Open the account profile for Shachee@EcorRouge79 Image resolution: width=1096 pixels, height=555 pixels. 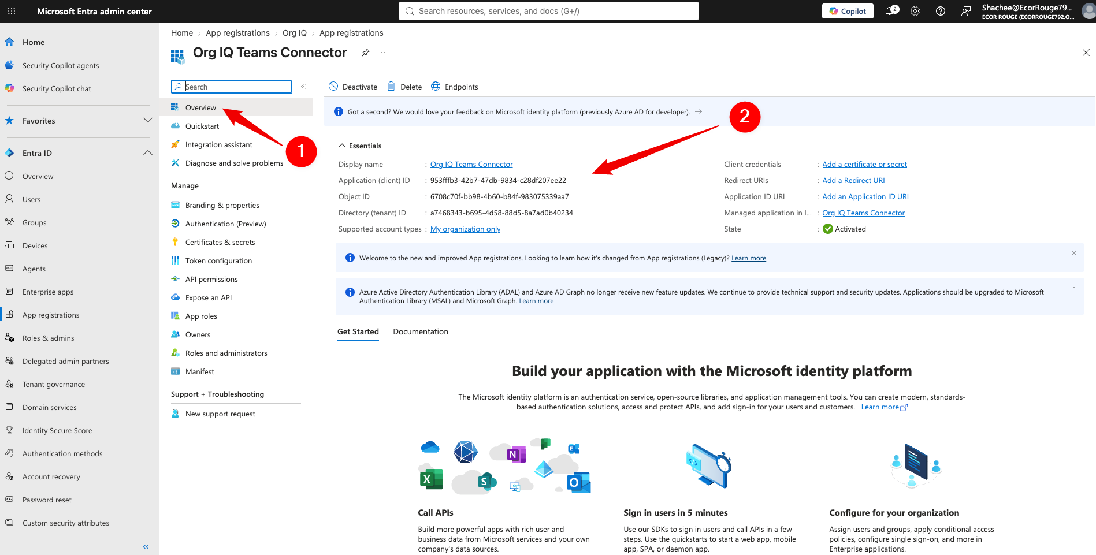pos(1038,11)
